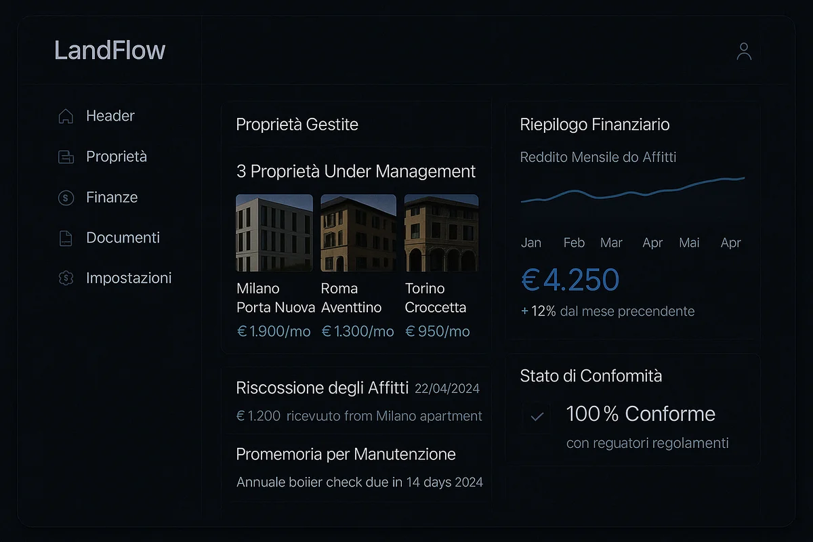Select the Jan label under the chart
The height and width of the screenshot is (542, 813).
click(x=532, y=243)
